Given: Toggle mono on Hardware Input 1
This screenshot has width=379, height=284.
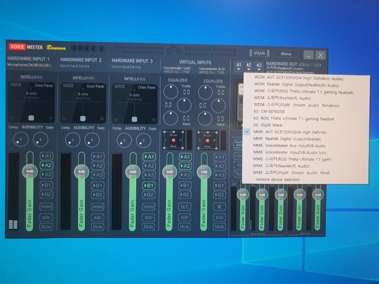Looking at the screenshot, I should pos(46,206).
